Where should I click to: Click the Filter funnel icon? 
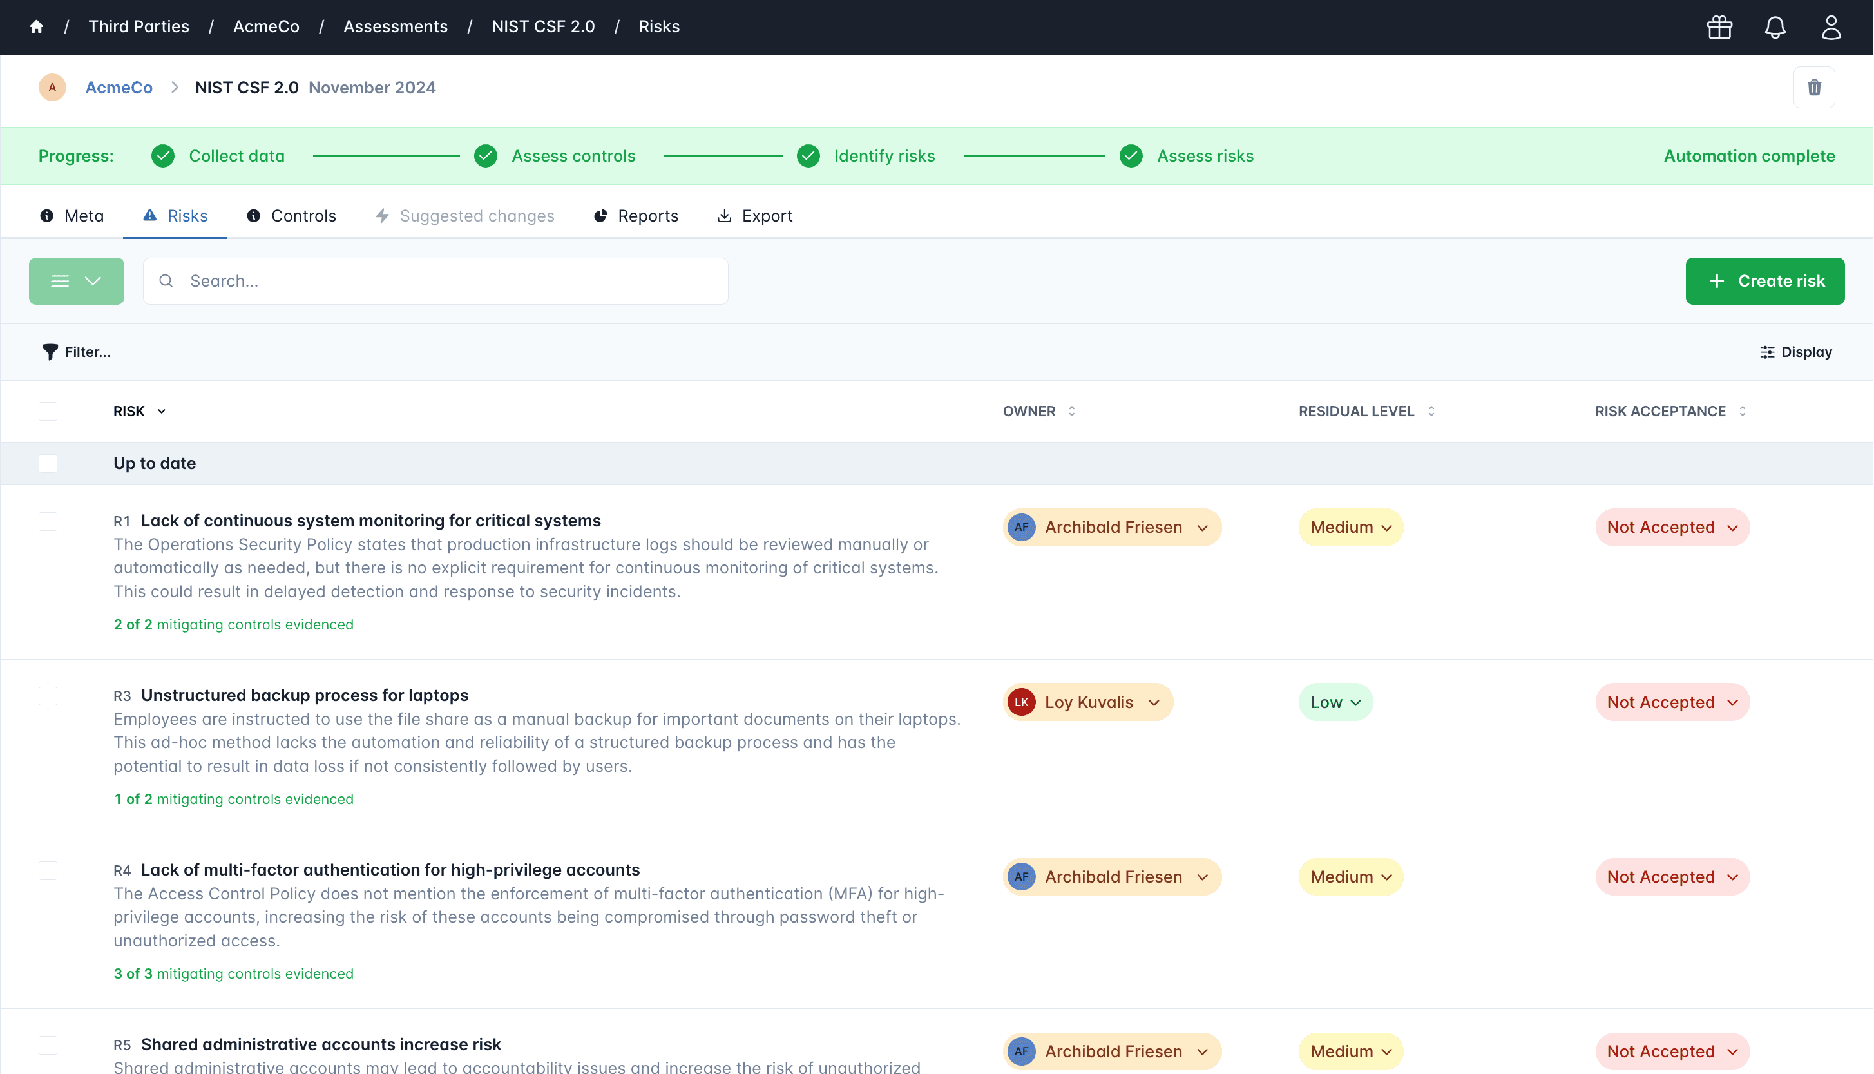(x=50, y=352)
